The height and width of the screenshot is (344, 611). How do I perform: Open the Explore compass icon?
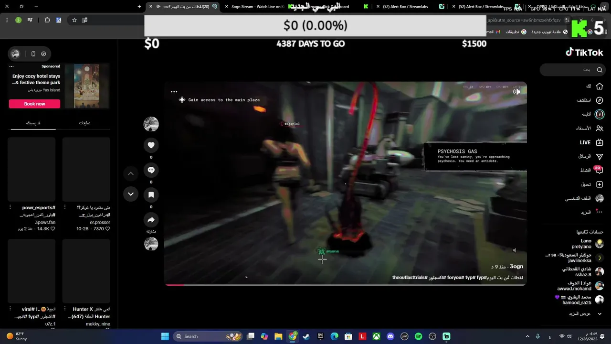pos(600,100)
